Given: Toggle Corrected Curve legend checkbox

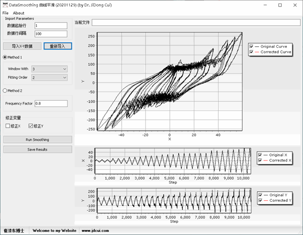Looking at the screenshot, I should click(251, 52).
